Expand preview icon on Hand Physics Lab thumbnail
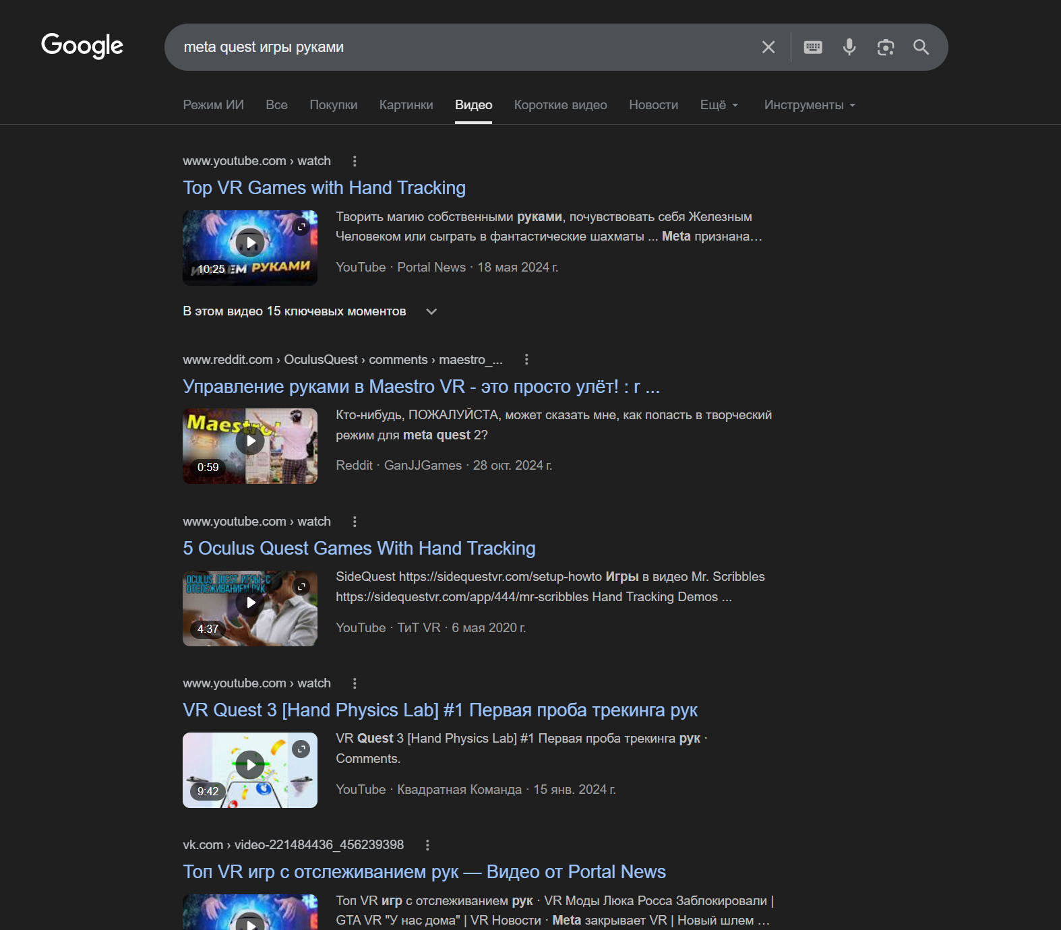Screen dimensions: 1061x930 301,749
